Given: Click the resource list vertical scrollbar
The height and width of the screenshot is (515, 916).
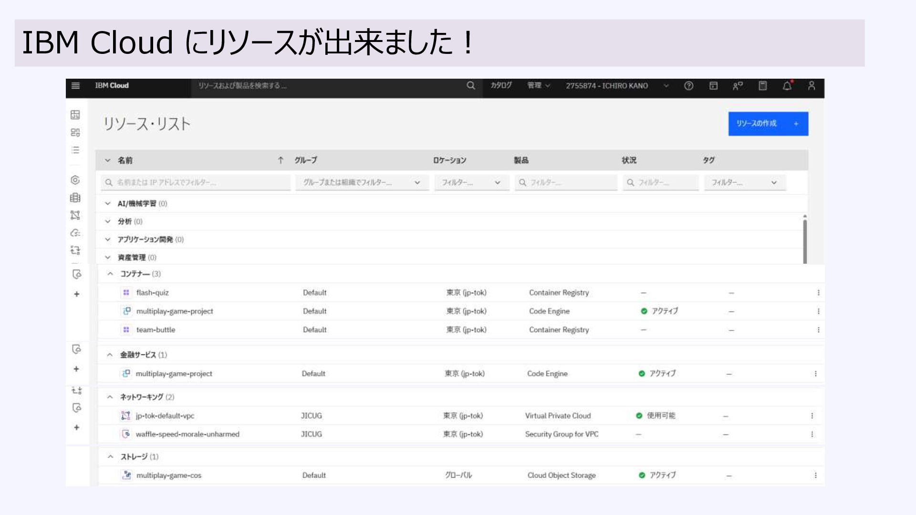Looking at the screenshot, I should click(x=805, y=241).
